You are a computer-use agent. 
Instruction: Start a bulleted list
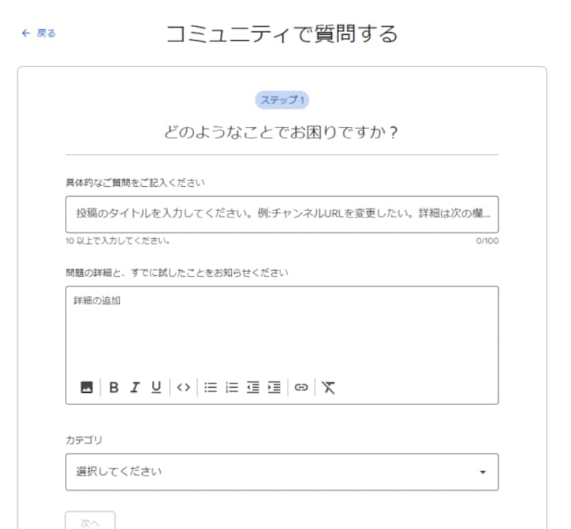(x=211, y=387)
